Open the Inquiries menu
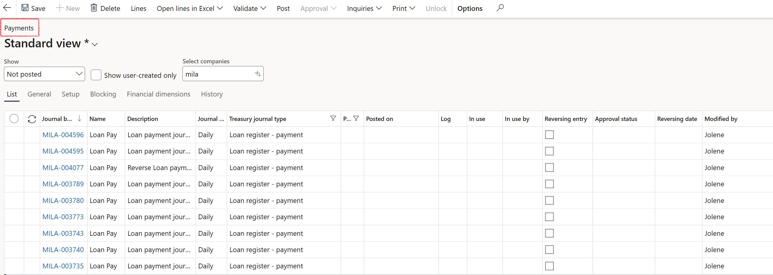The height and width of the screenshot is (275, 773). click(x=364, y=8)
